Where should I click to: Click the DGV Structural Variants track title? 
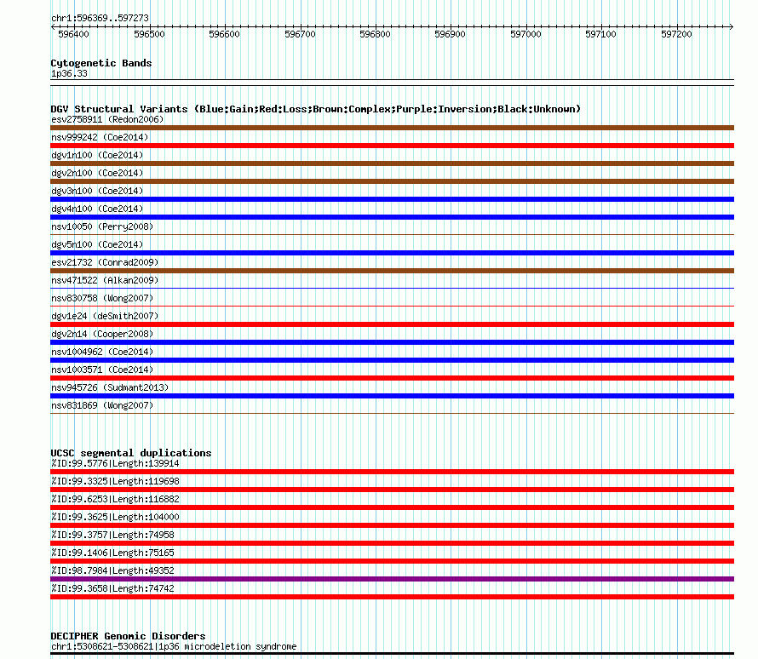(x=316, y=109)
